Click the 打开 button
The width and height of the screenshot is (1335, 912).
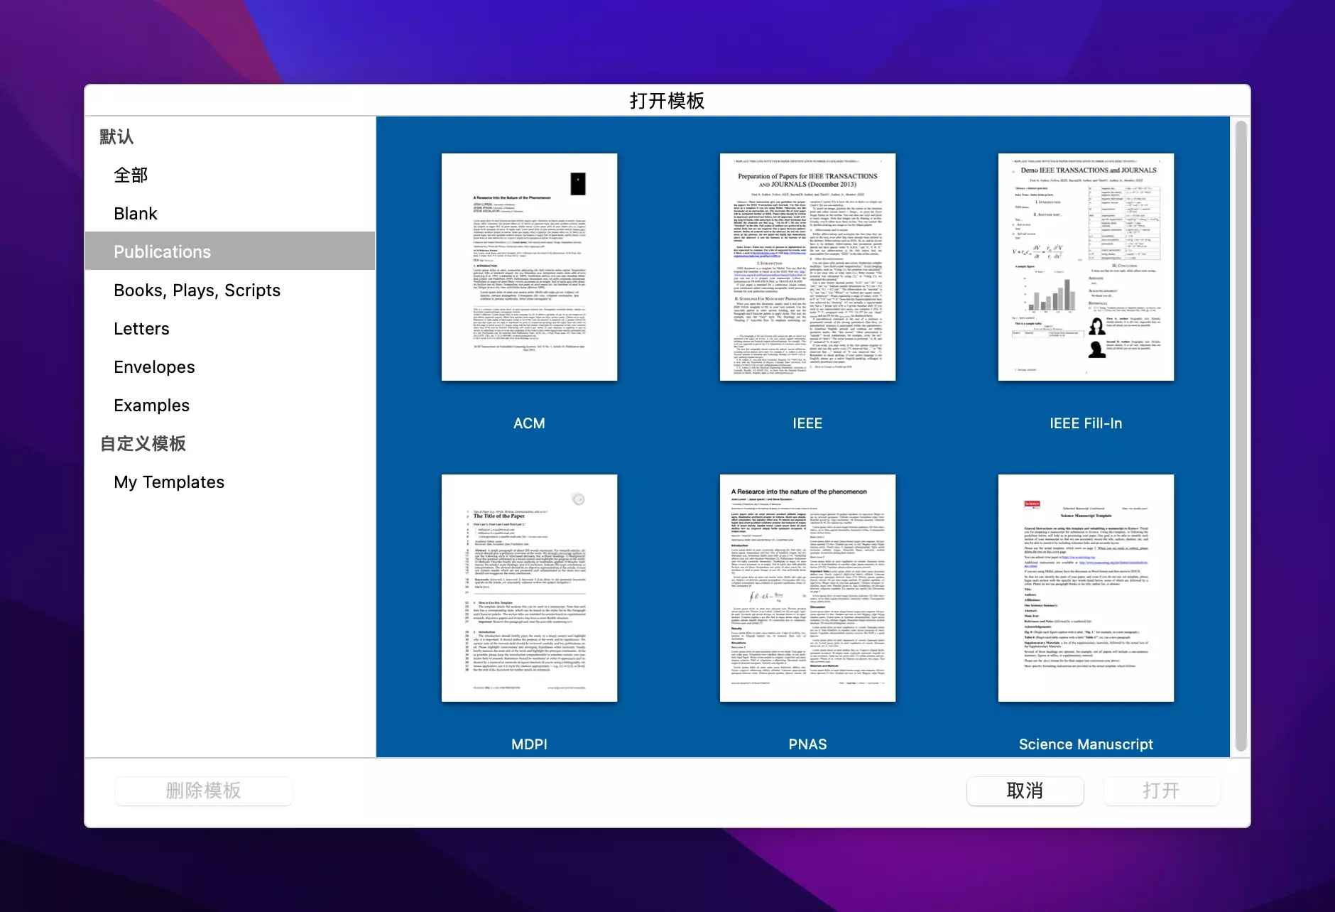click(x=1161, y=791)
